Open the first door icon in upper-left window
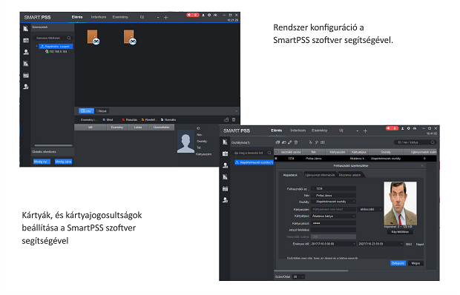 [93, 37]
